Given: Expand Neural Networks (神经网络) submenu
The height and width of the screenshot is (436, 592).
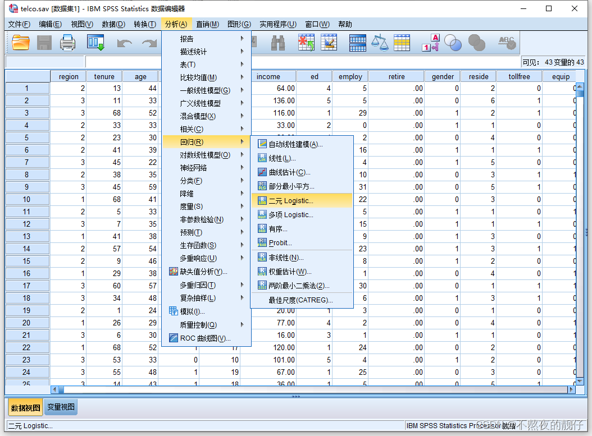Looking at the screenshot, I should pyautogui.click(x=206, y=168).
